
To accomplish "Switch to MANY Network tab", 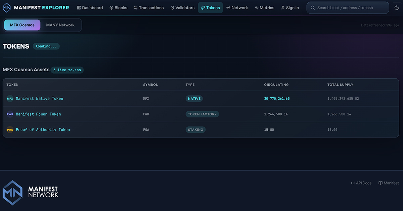I will click(x=60, y=25).
